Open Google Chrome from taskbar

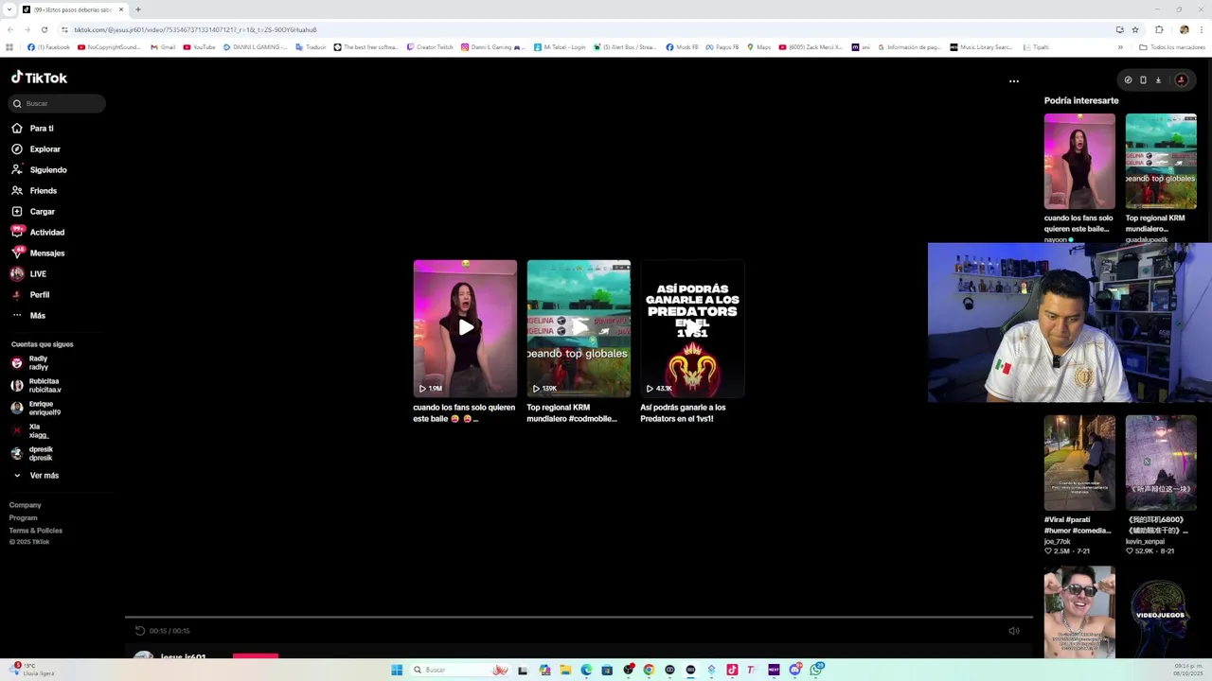(649, 670)
